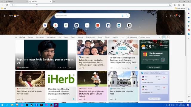Open the notifications bell icon
Image resolution: width=191 pixels, height=107 pixels.
pyautogui.click(x=175, y=16)
